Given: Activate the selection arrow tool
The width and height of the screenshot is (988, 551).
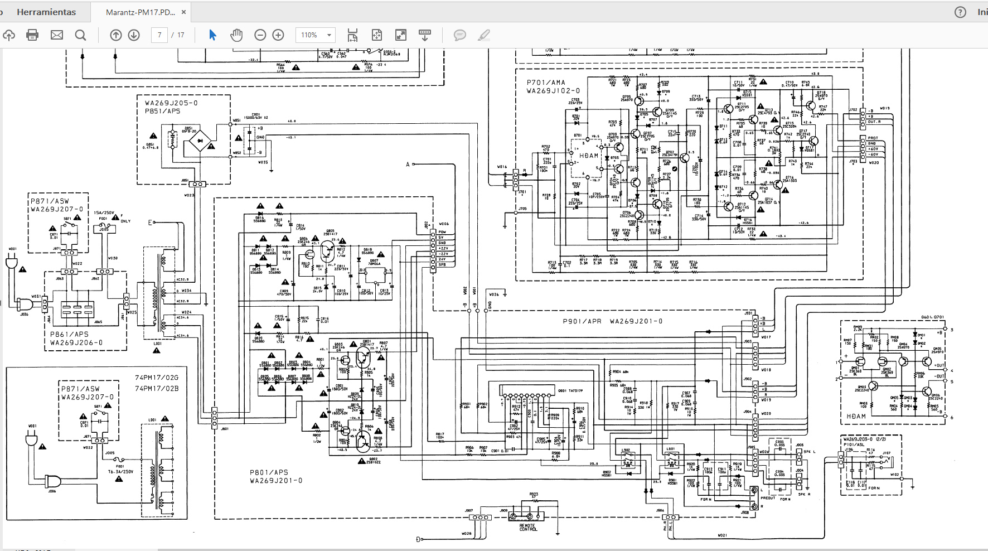Looking at the screenshot, I should 212,35.
